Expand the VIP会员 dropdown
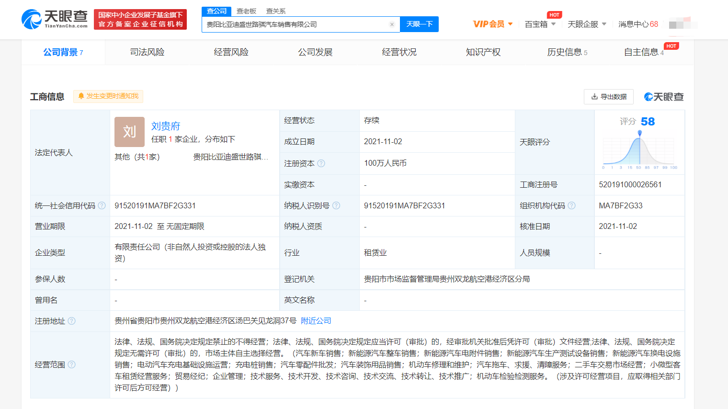Screen dimensions: 728x409 493,24
